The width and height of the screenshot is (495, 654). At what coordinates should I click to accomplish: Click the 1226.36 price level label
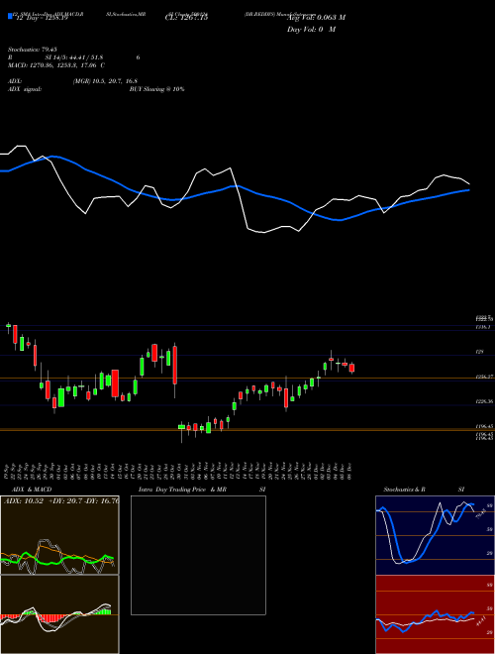(484, 401)
